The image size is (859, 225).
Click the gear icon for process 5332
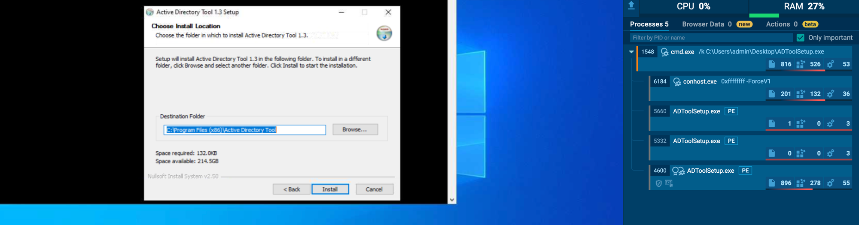coord(831,153)
